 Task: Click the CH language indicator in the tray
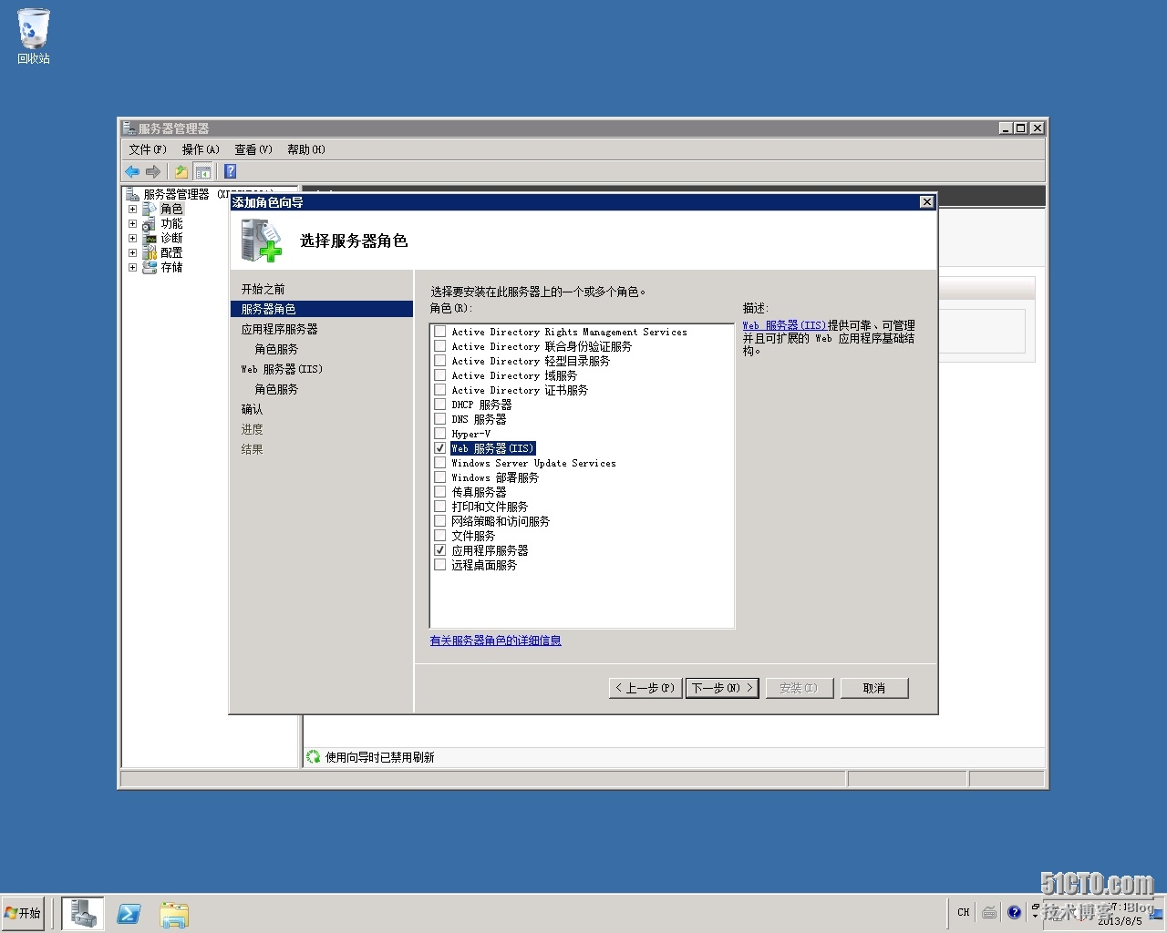point(964,912)
